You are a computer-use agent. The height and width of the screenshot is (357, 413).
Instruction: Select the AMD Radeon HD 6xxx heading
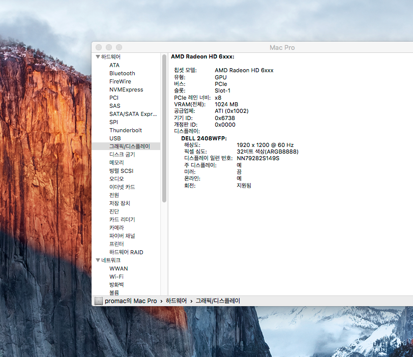tap(202, 57)
